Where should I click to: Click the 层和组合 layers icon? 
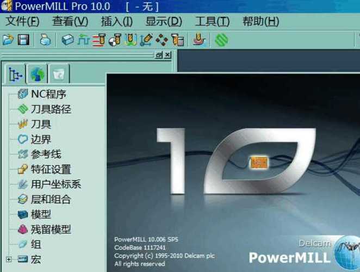point(23,199)
